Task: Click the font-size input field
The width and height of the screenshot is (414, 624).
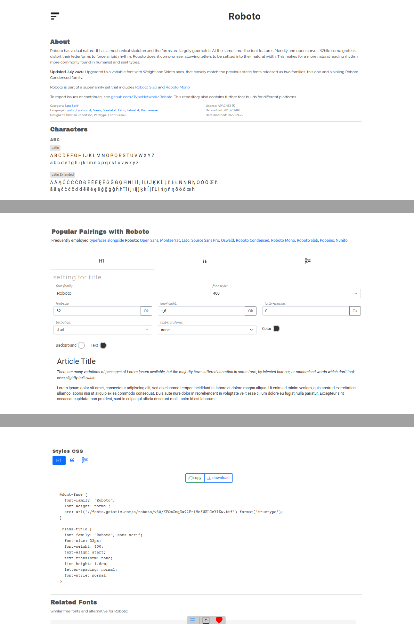Action: click(x=97, y=311)
